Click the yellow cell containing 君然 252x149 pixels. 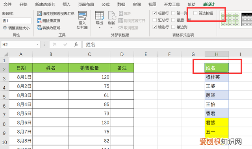coord(217,123)
